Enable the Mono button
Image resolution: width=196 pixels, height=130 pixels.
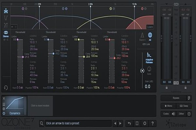(x=168, y=106)
